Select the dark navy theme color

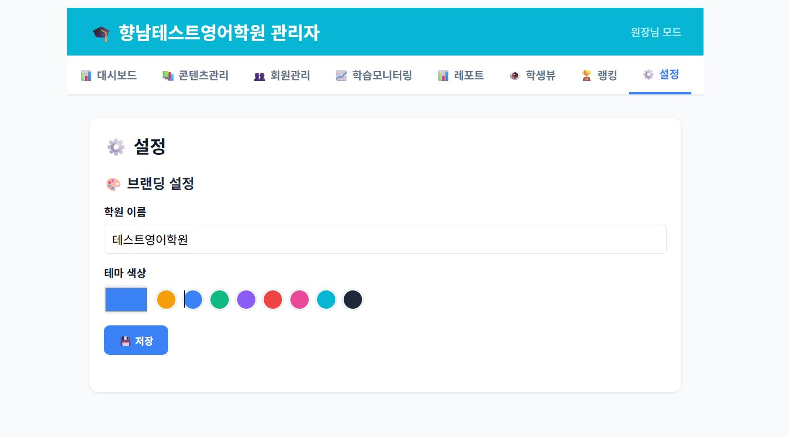coord(353,300)
